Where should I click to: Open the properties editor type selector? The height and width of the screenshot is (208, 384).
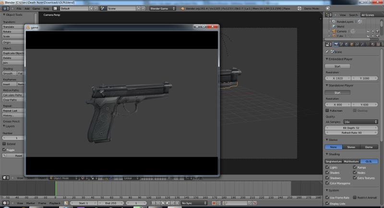click(x=328, y=44)
